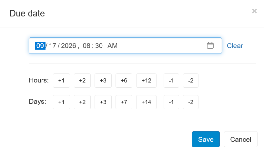This screenshot has height=155, width=264.
Task: Add +2 in the Hours row
Action: click(x=82, y=81)
